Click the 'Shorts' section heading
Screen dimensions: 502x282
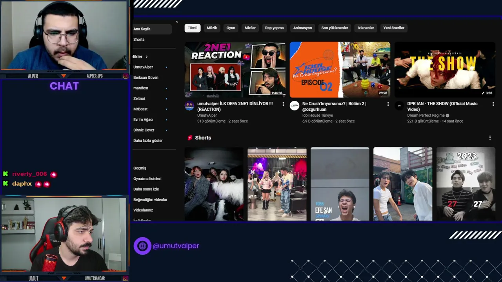203,138
